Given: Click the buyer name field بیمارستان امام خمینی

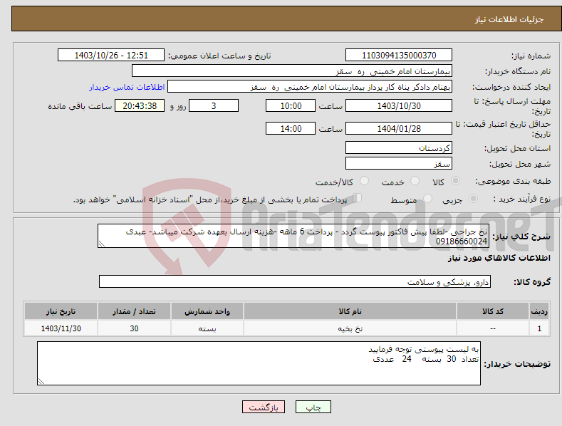Looking at the screenshot, I should click(x=292, y=71).
